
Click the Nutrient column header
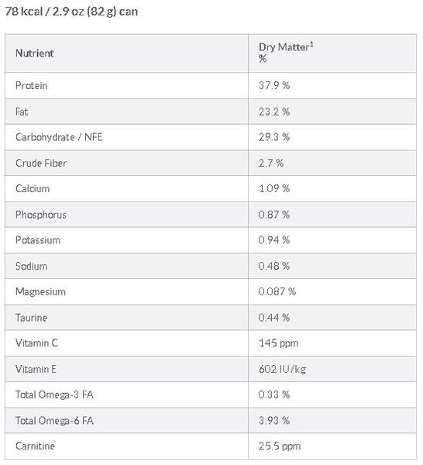[x=34, y=53]
